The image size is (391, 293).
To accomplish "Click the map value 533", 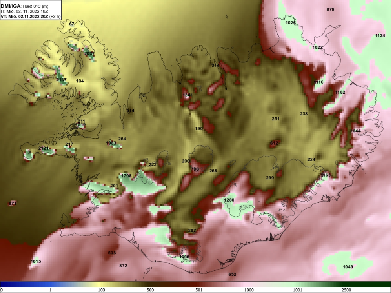I will (112, 253).
